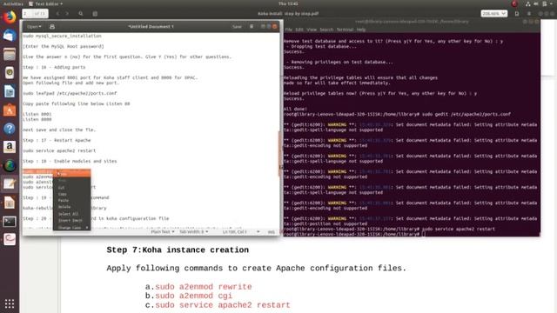Choose Delete in the context menu
Screen dimensions: 557x313
[71, 207]
